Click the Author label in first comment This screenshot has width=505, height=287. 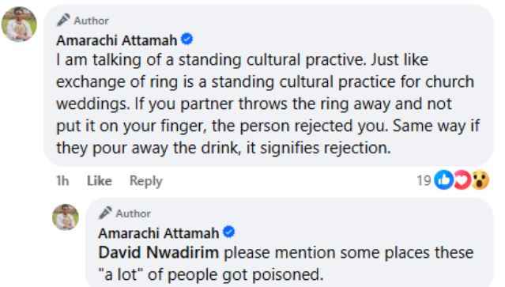tap(92, 21)
